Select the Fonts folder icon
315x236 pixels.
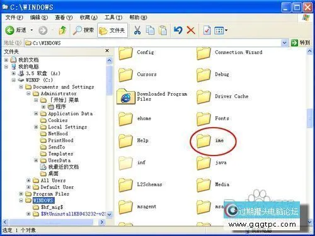(203, 119)
